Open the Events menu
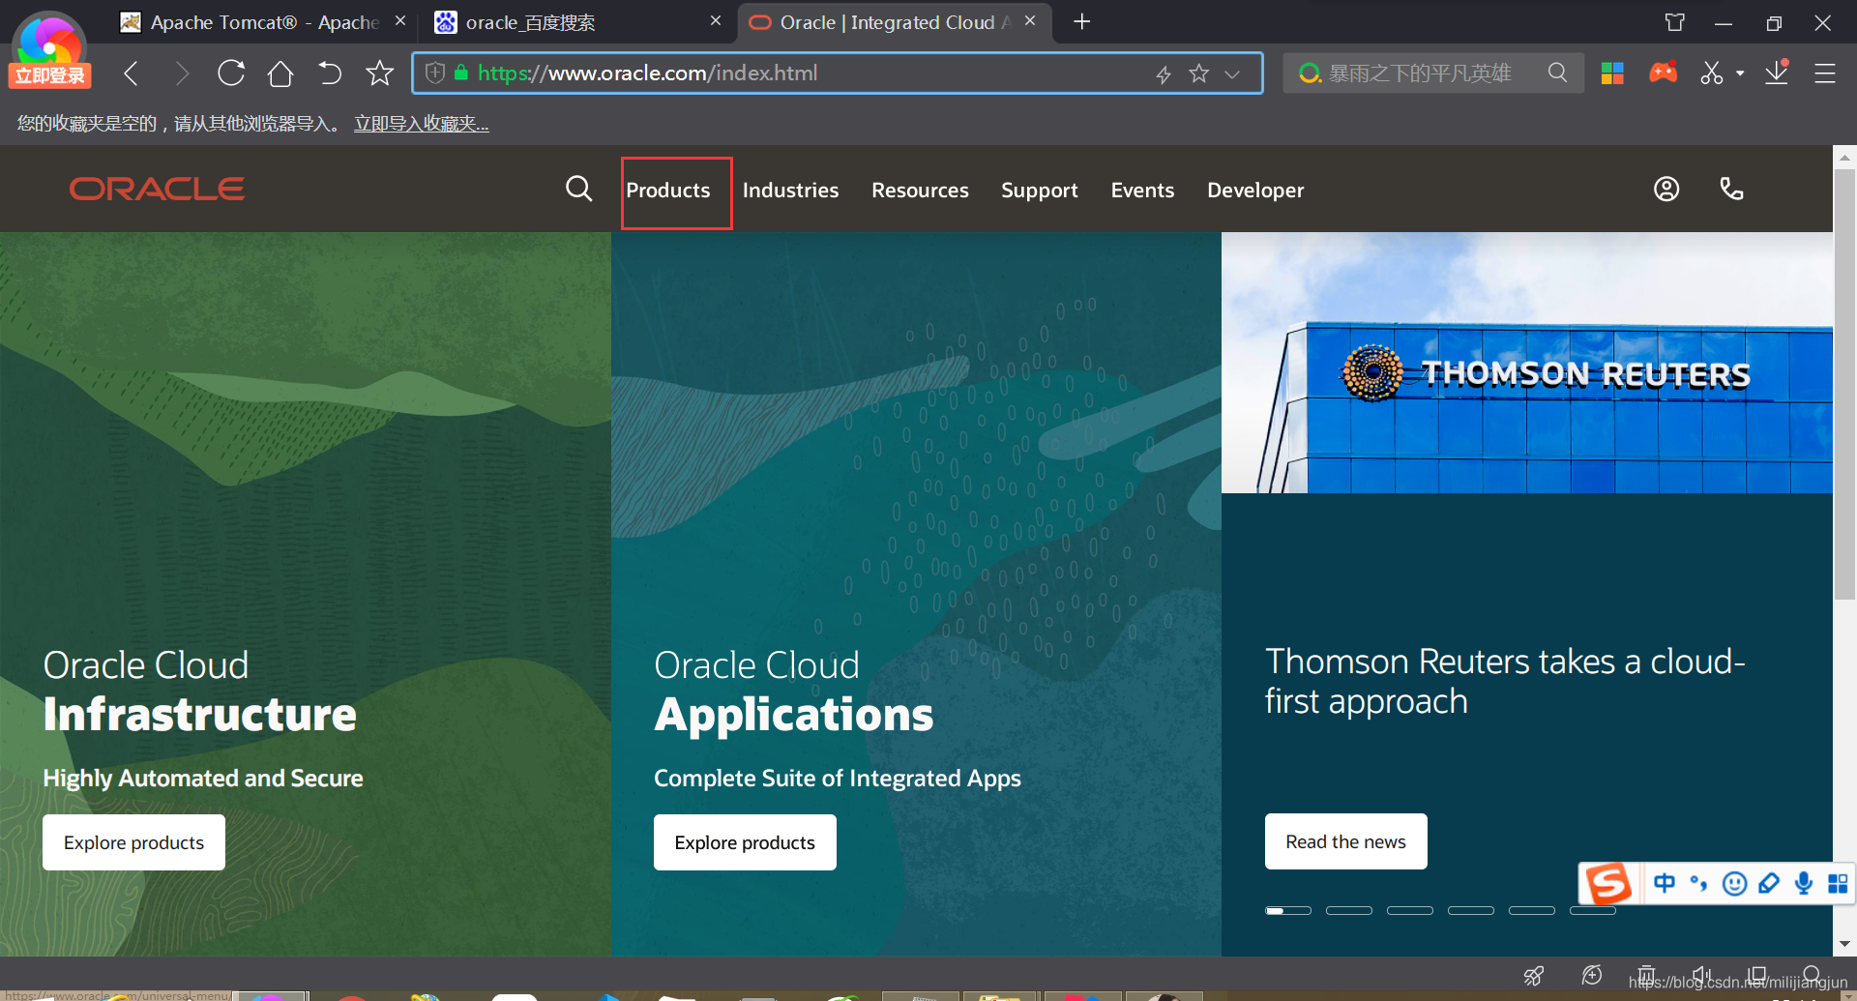The image size is (1857, 1001). pyautogui.click(x=1142, y=191)
